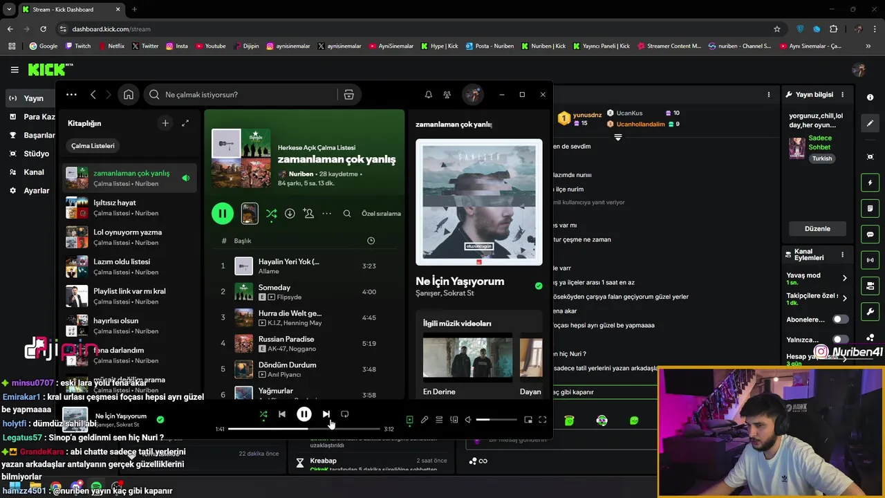The width and height of the screenshot is (885, 498).
Task: Toggle shuffle in the bottom player bar
Action: [x=263, y=414]
